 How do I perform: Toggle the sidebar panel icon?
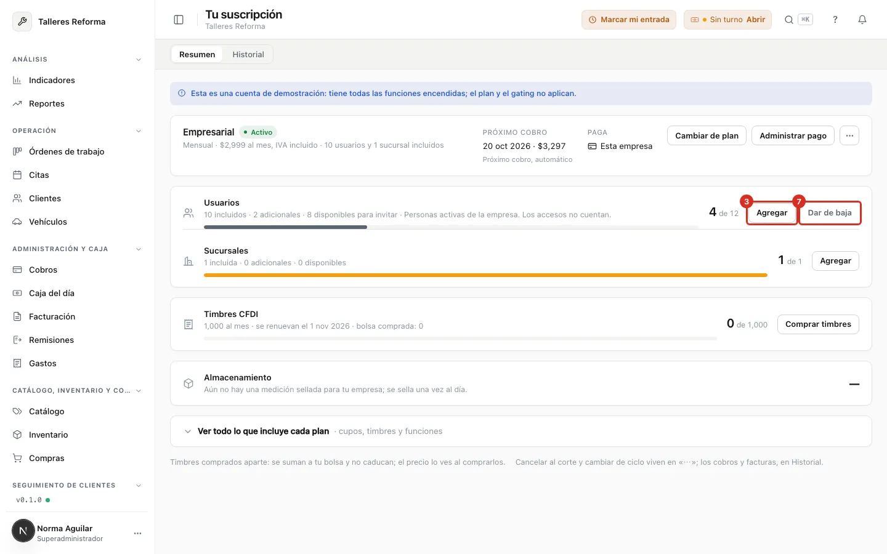[179, 20]
